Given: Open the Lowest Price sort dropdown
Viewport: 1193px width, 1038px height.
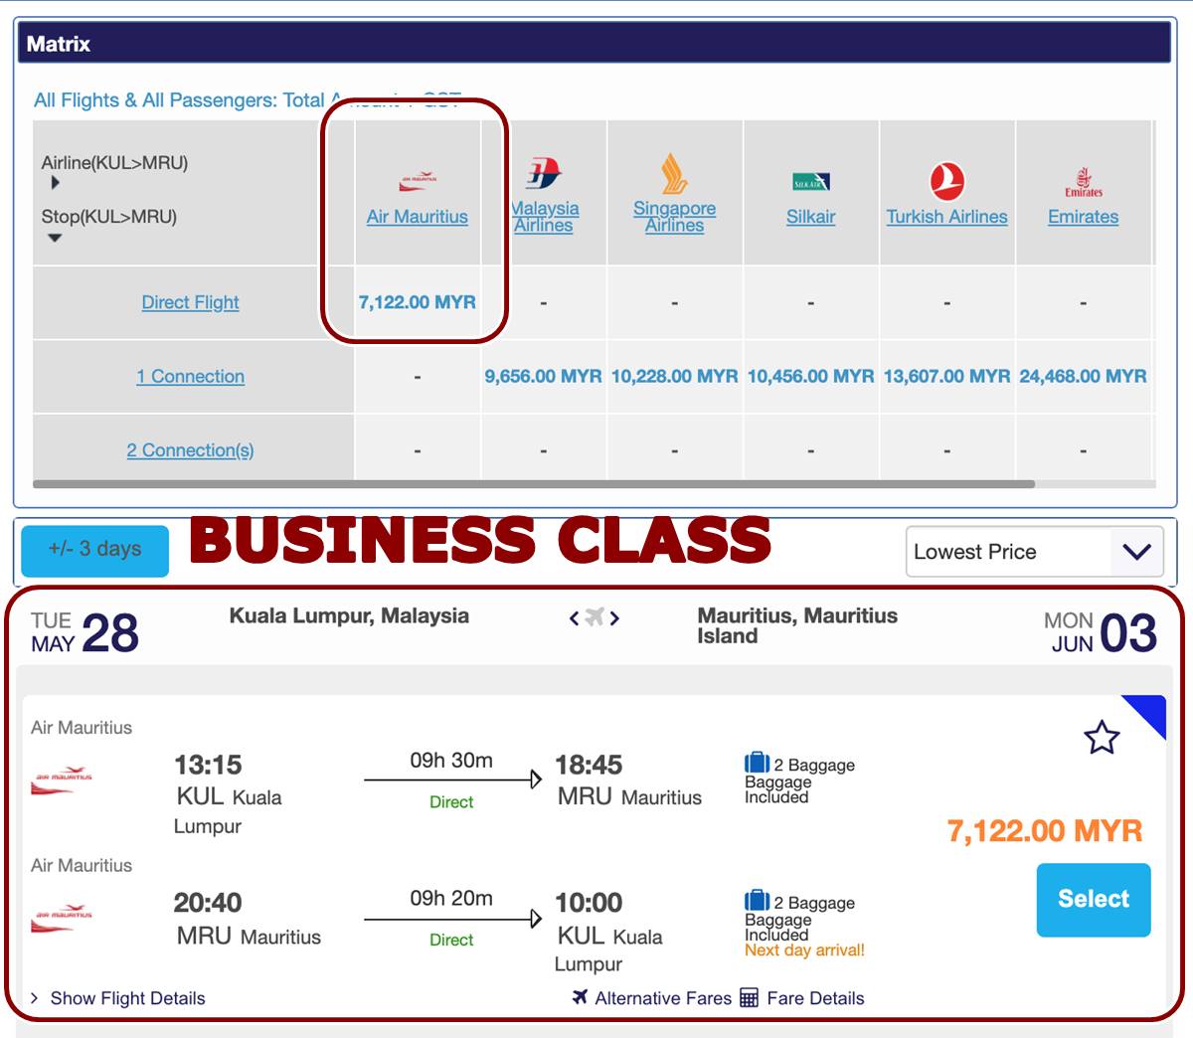Looking at the screenshot, I should 1035,552.
